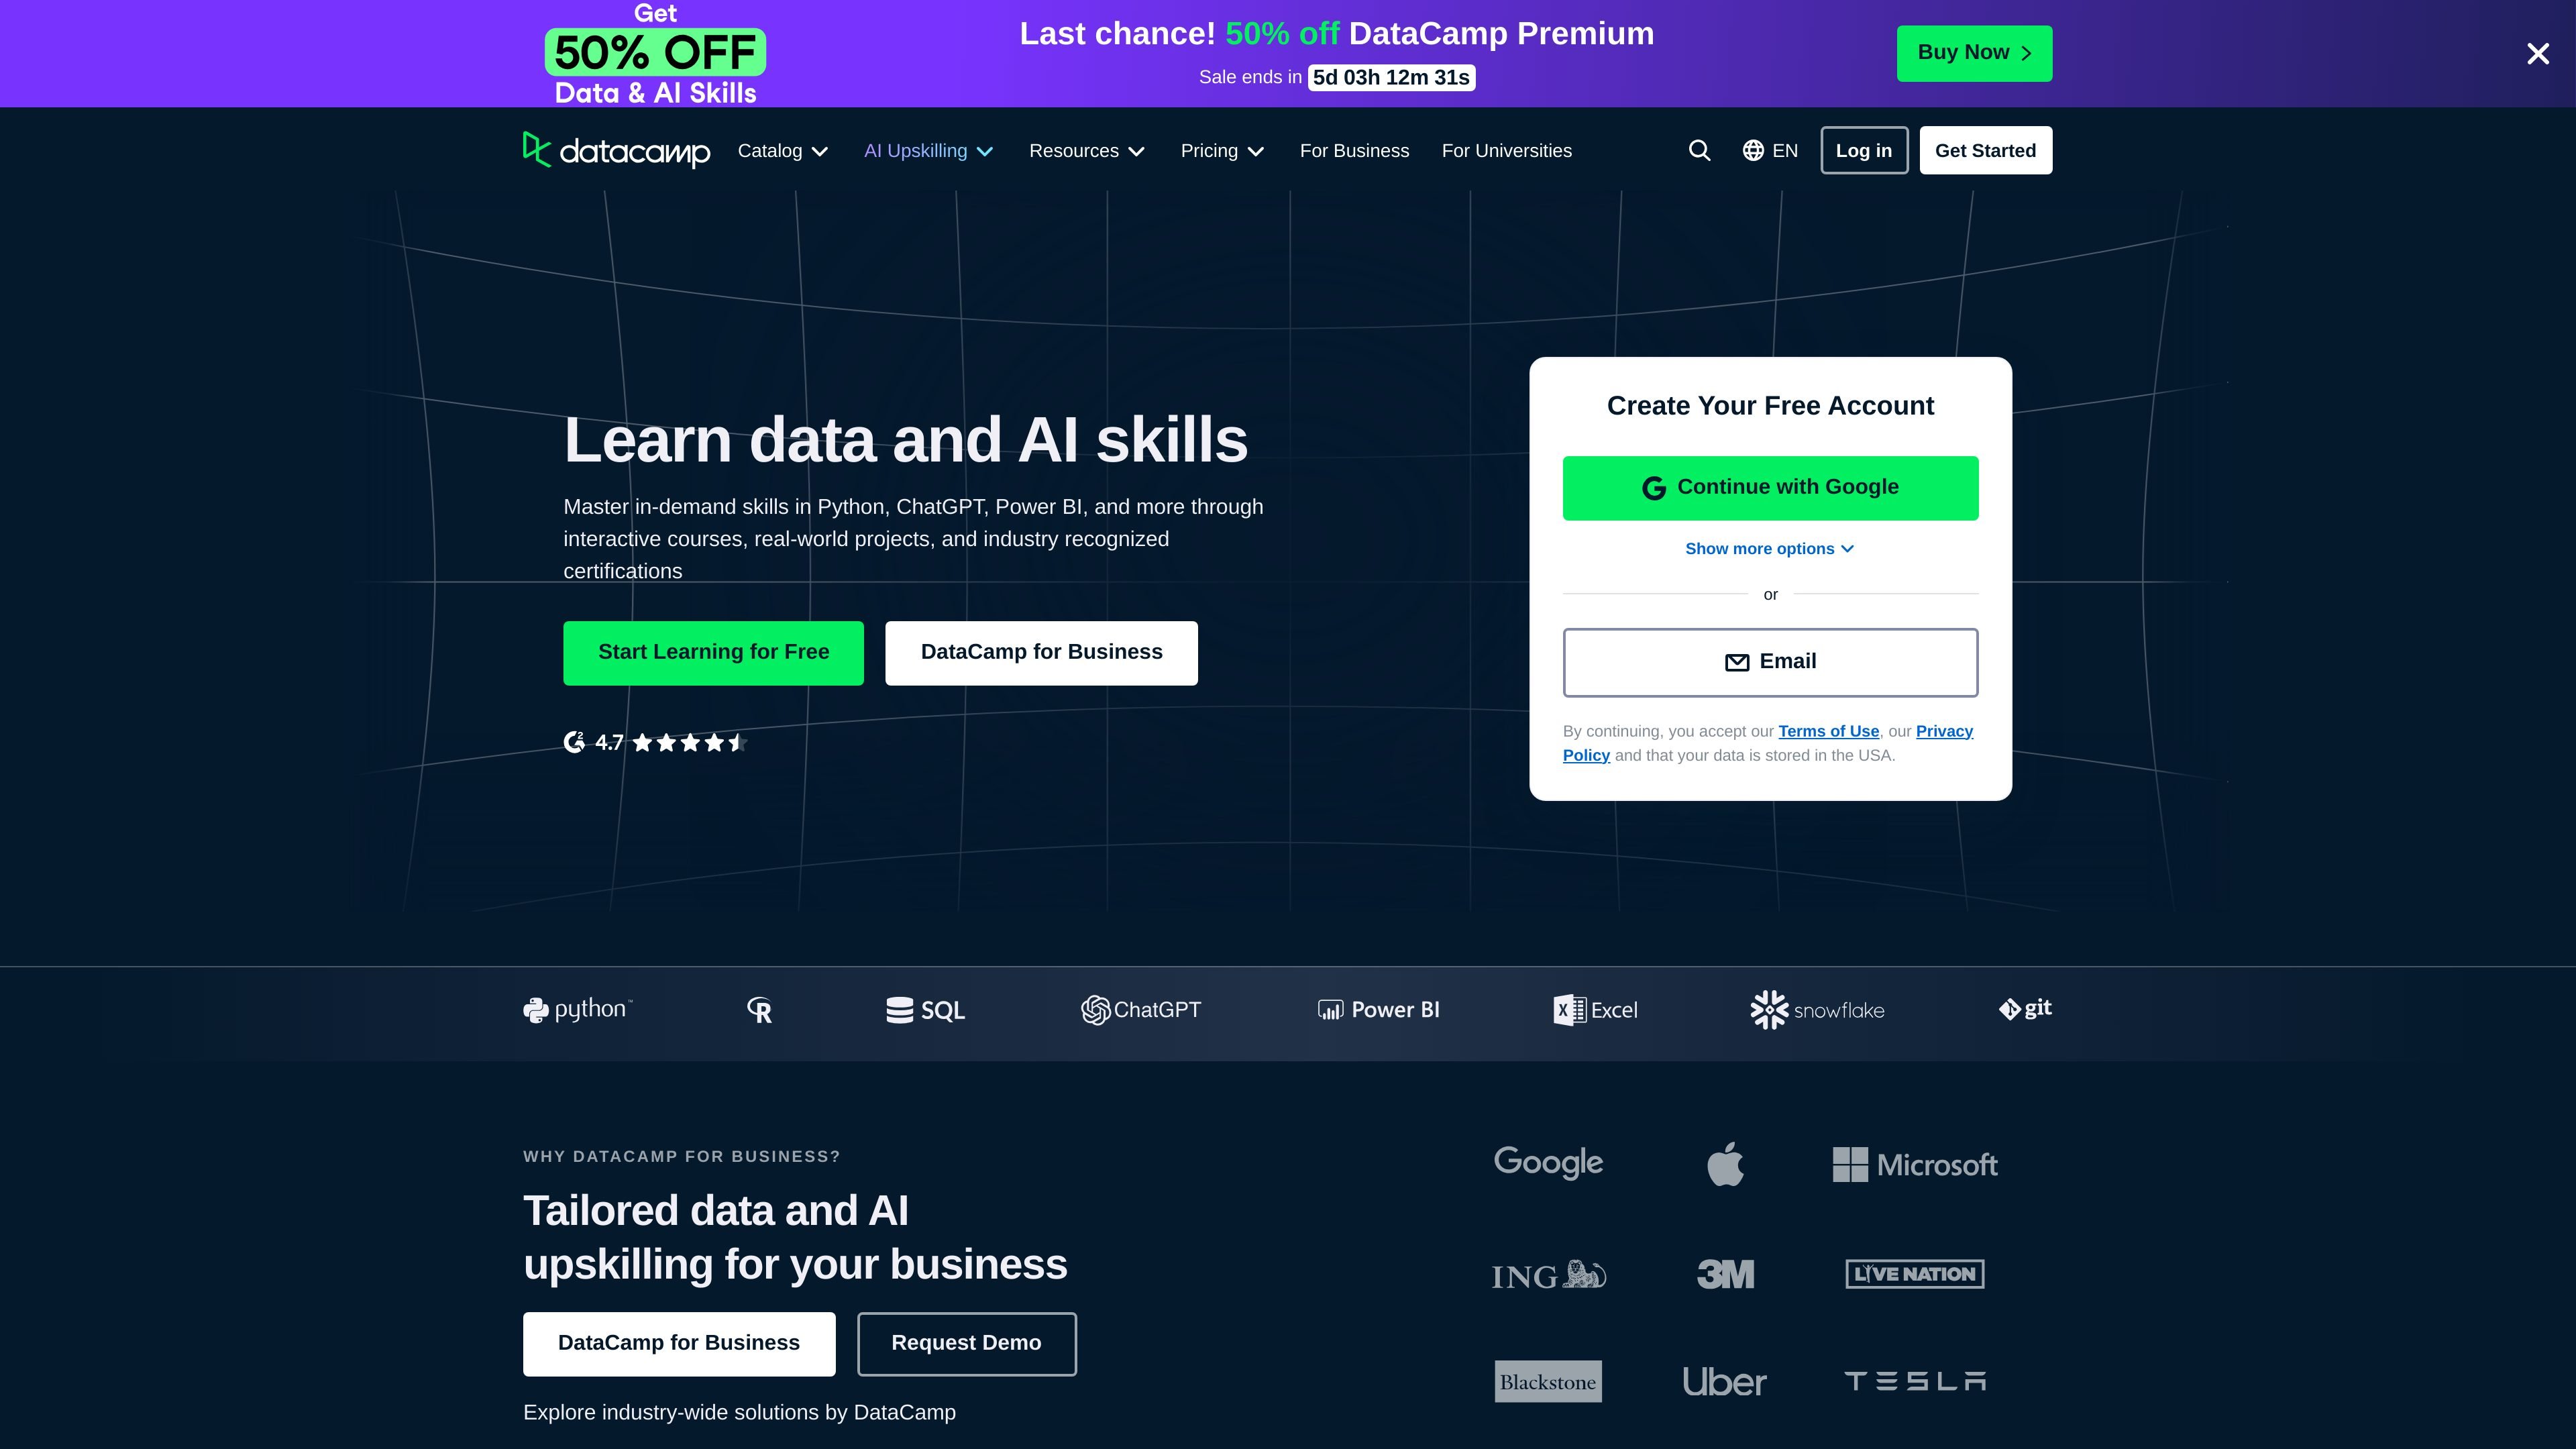This screenshot has height=1449, width=2576.
Task: Click the G2 rating badge icon
Action: (574, 742)
